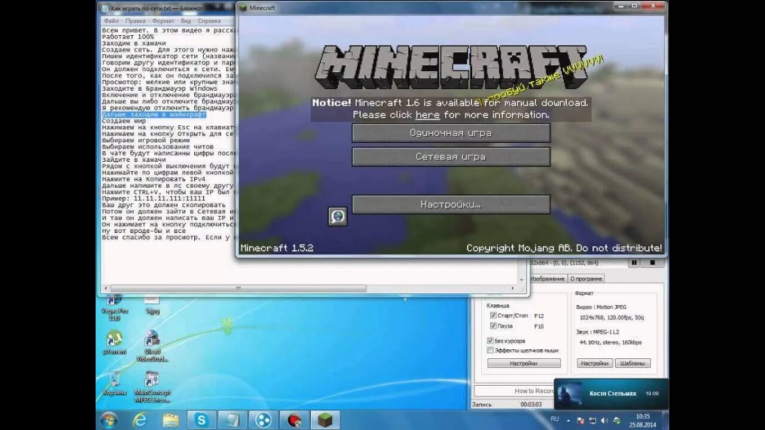Screen dimensions: 765x430
Task: Click the RU language indicator in tray
Action: click(555, 419)
